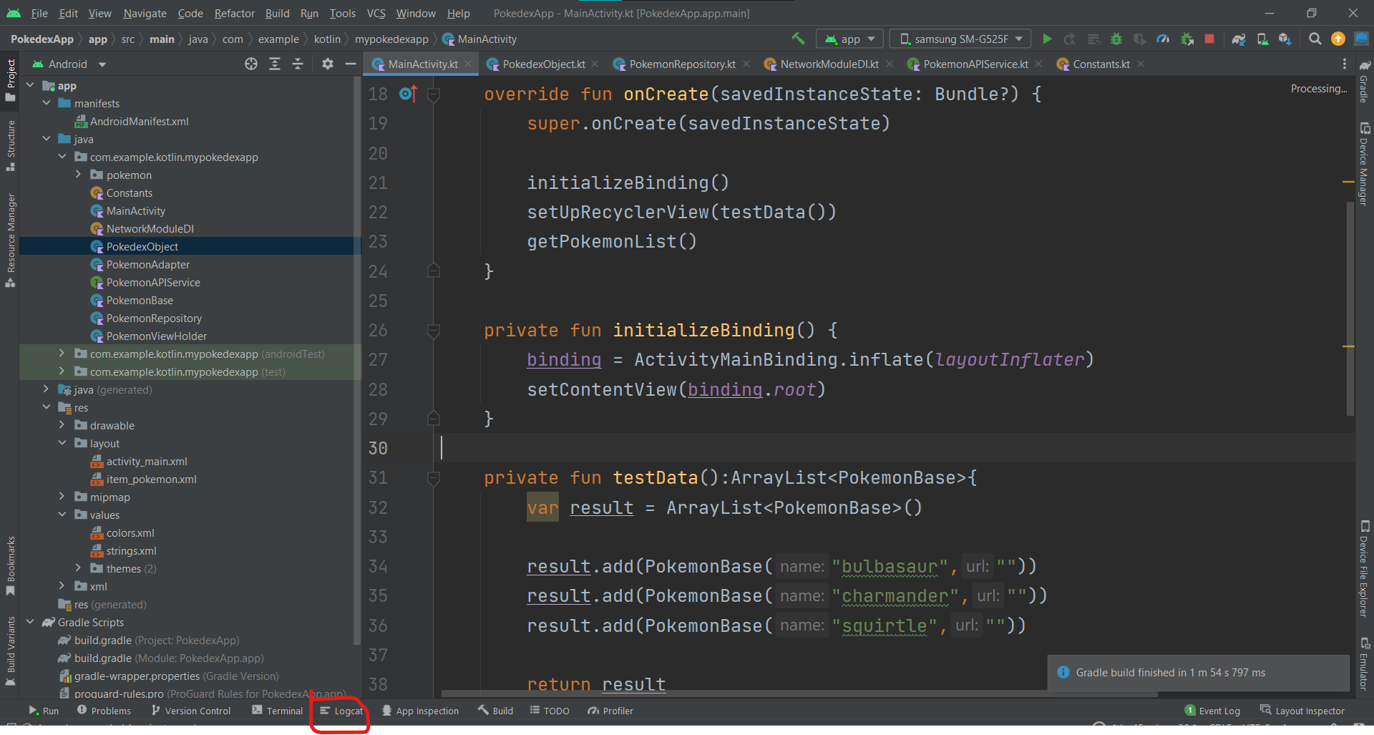Image resolution: width=1374 pixels, height=735 pixels.
Task: Toggle the Terminal tool window
Action: click(278, 711)
